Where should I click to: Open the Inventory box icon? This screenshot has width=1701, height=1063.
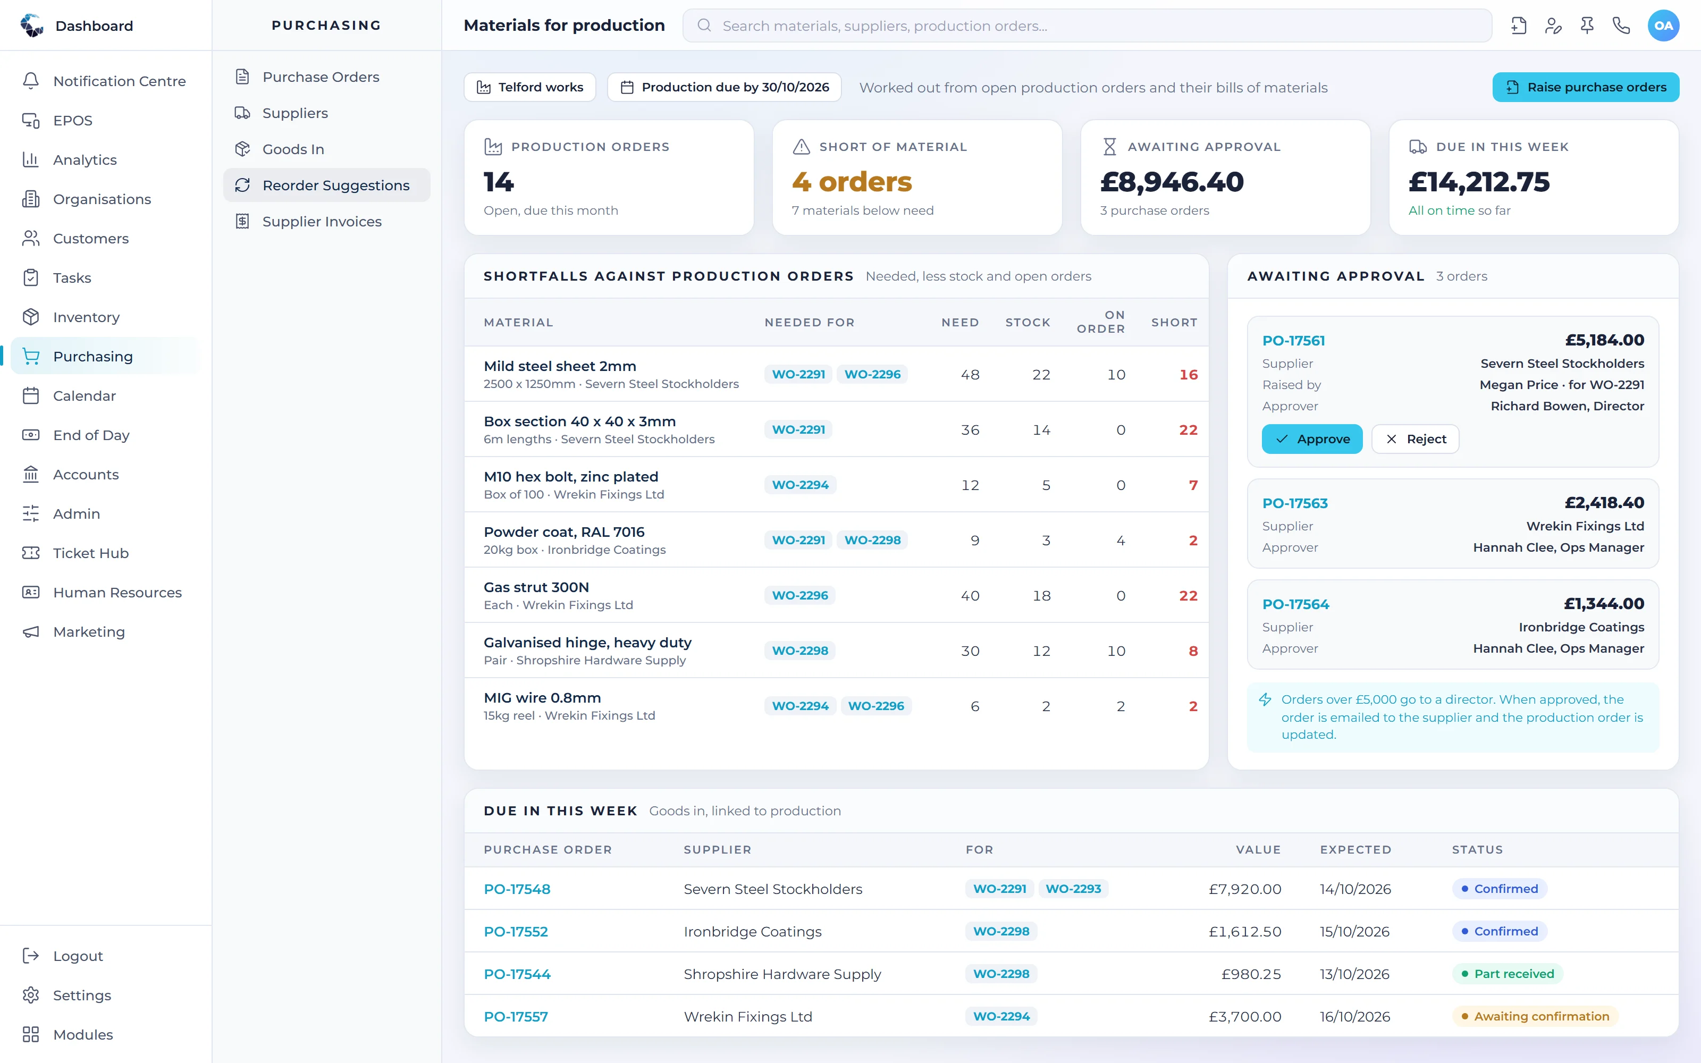[31, 317]
